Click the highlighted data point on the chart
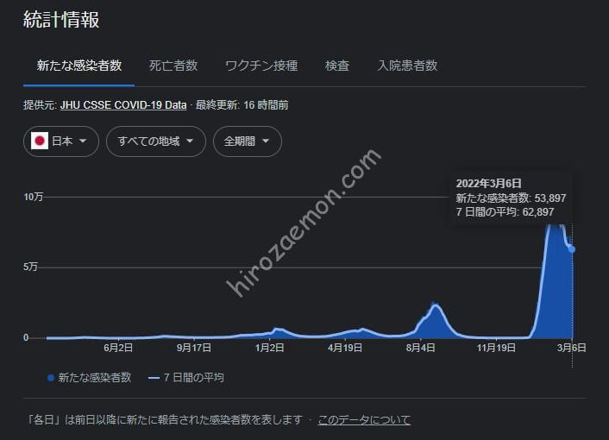This screenshot has width=609, height=440. (x=572, y=249)
